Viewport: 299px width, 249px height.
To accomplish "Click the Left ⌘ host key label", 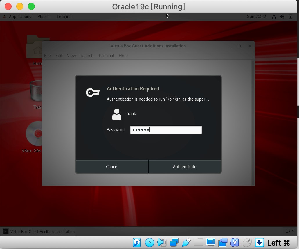I will click(x=278, y=243).
